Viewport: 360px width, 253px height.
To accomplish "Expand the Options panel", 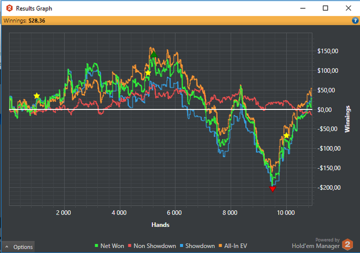I will pyautogui.click(x=18, y=247).
